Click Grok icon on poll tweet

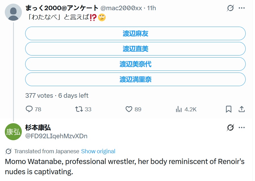click(x=230, y=8)
